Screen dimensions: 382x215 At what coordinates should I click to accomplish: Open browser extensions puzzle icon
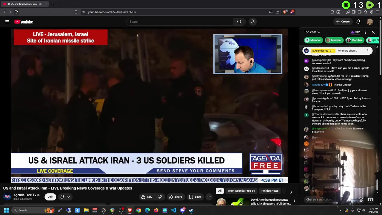click(x=332, y=12)
